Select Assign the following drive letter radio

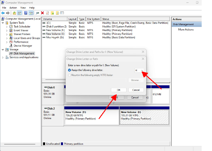point(69,70)
